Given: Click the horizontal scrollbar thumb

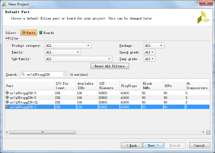Looking at the screenshot, I should (x=43, y=132).
